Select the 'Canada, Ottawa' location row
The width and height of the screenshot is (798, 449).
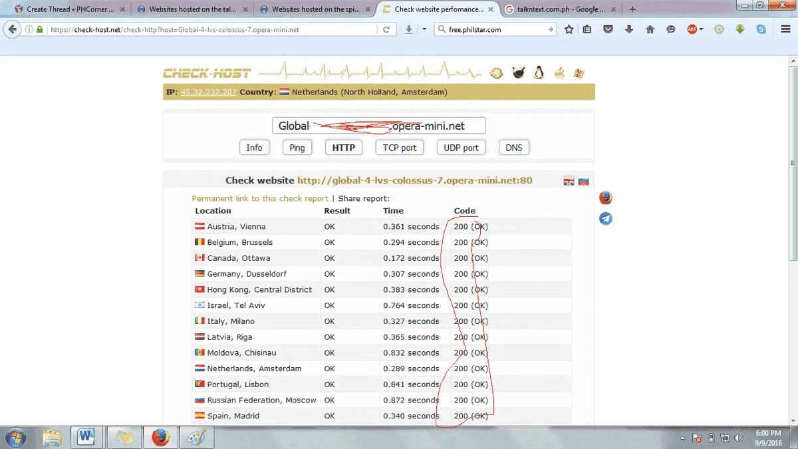pos(381,258)
